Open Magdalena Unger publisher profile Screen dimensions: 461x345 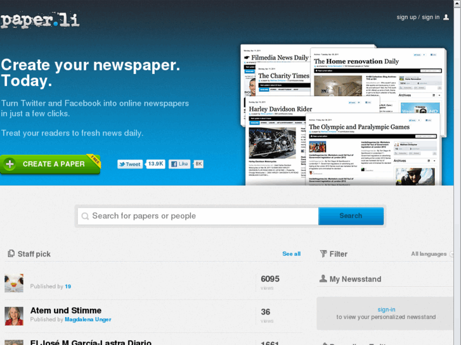tap(88, 320)
